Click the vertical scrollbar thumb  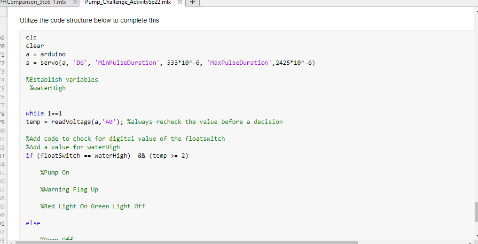(476, 212)
